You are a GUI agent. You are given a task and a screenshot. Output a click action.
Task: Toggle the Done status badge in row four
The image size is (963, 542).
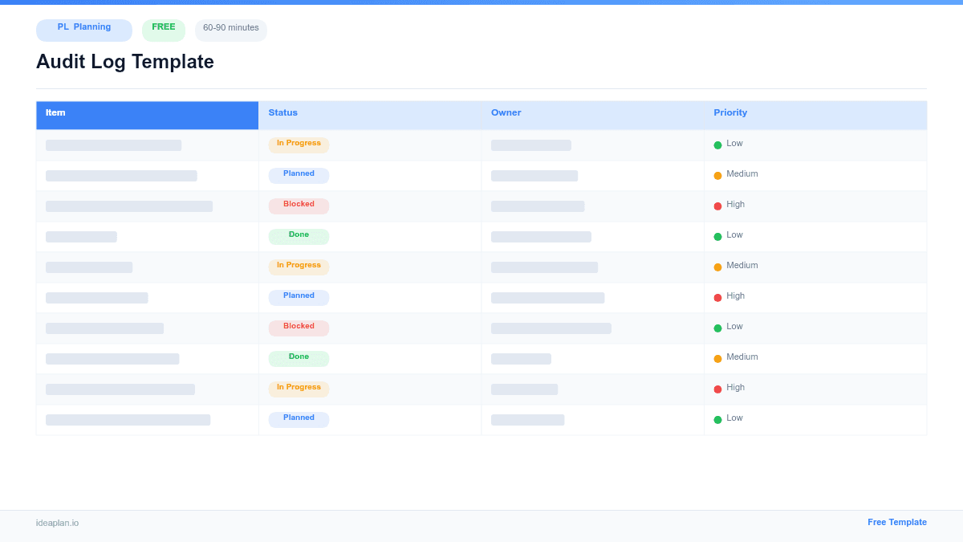tap(299, 235)
